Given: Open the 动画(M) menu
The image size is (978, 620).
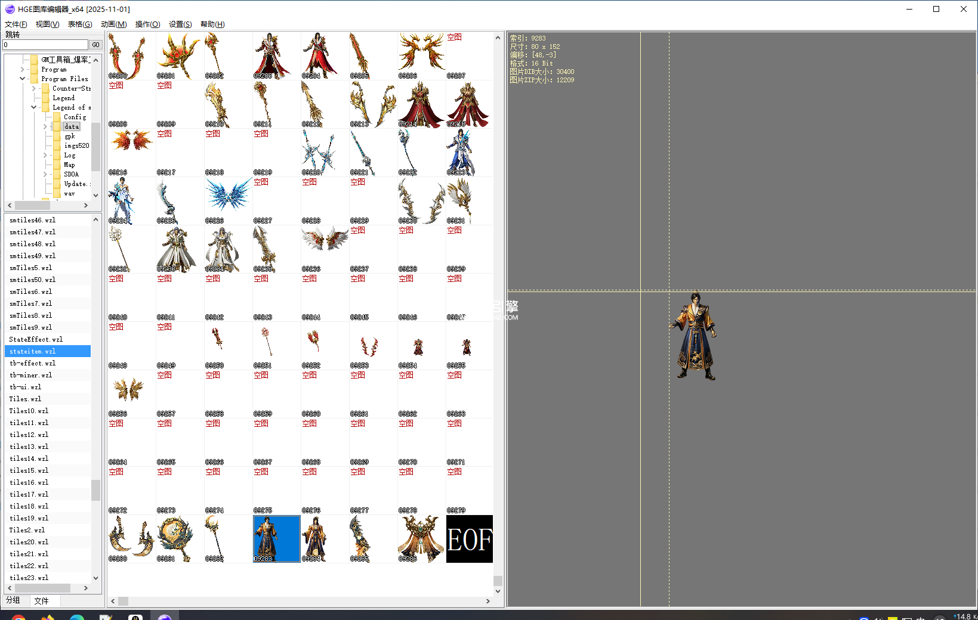Looking at the screenshot, I should tap(113, 24).
